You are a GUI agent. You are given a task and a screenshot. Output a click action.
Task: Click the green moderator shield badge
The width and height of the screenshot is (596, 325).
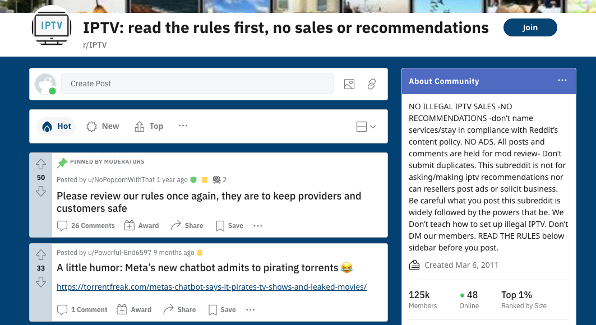193,179
